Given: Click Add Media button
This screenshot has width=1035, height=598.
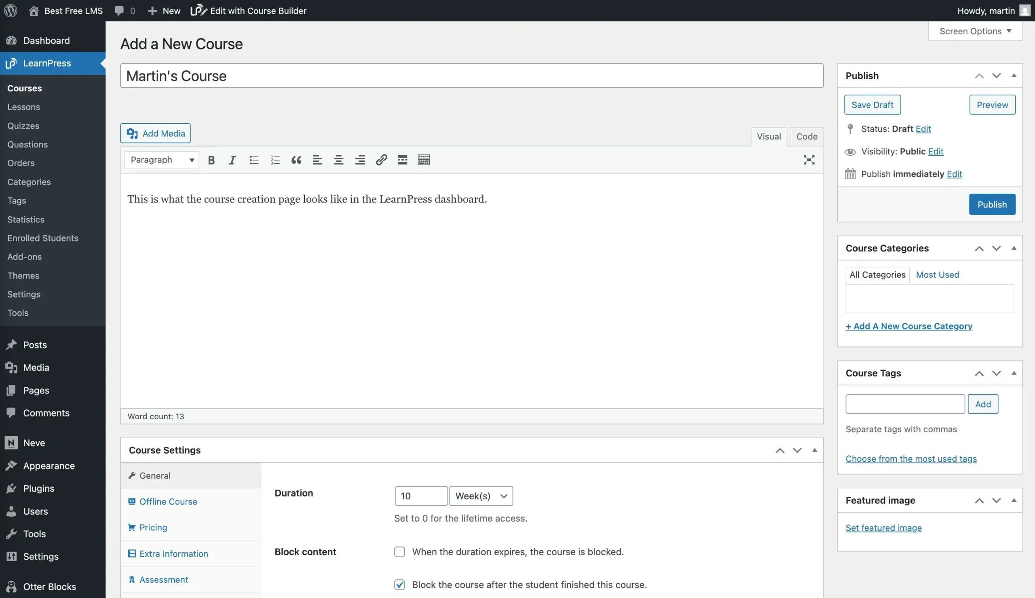Looking at the screenshot, I should point(156,133).
